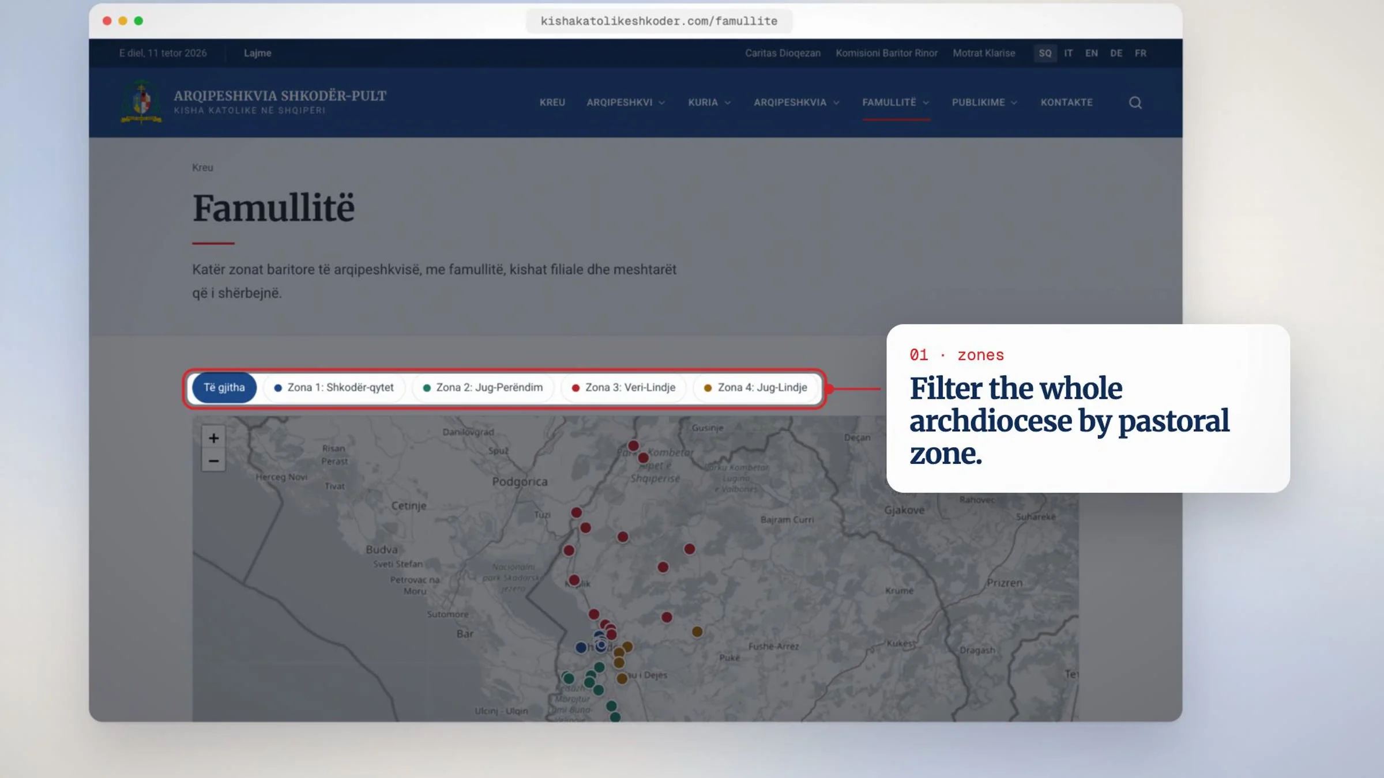Click the ARQIPESHKVIA SHKODËR-PULT site title

point(280,96)
